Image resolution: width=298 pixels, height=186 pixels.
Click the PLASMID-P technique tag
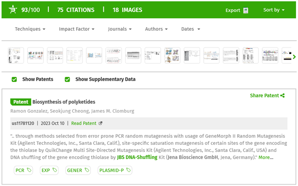coord(115,170)
